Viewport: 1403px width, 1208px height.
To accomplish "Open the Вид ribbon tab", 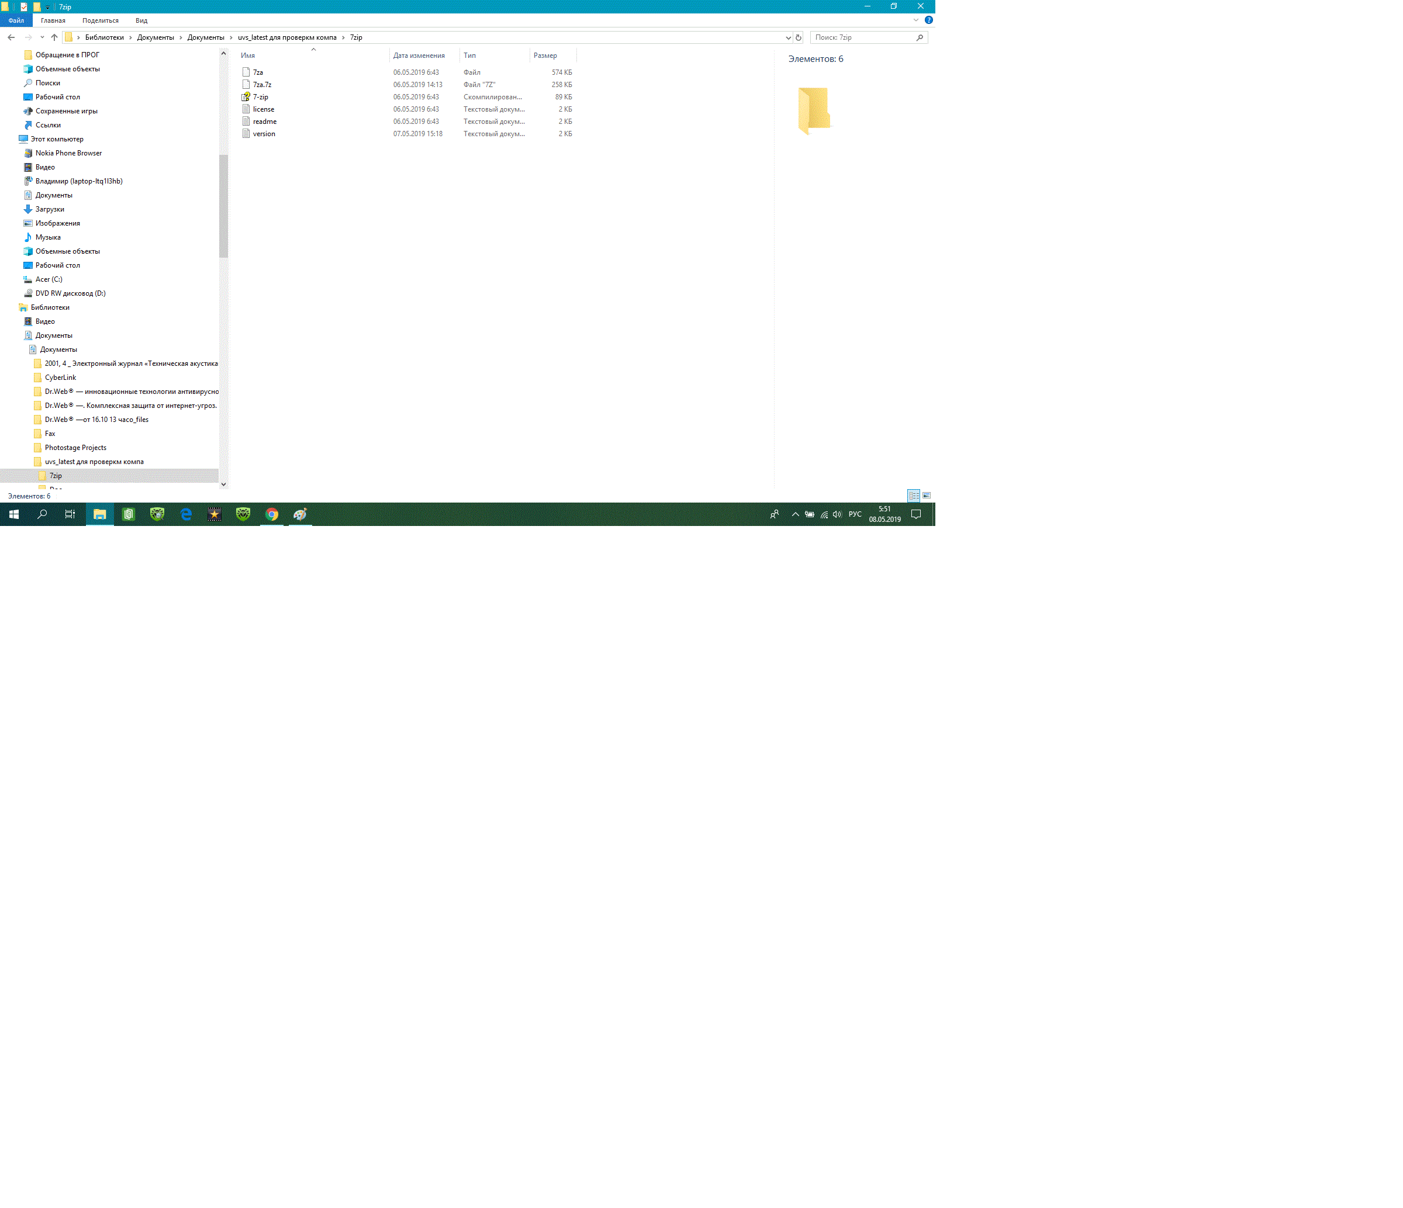I will point(141,20).
